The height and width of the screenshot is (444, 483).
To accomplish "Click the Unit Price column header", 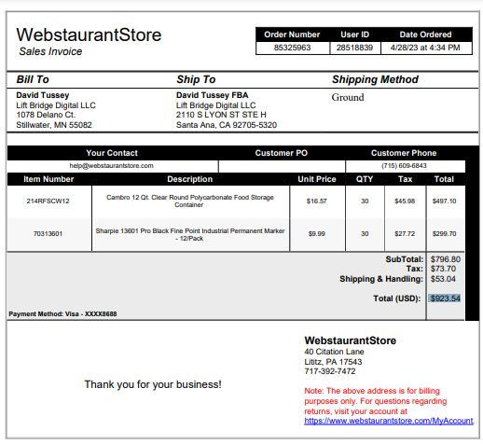I will pos(317,179).
